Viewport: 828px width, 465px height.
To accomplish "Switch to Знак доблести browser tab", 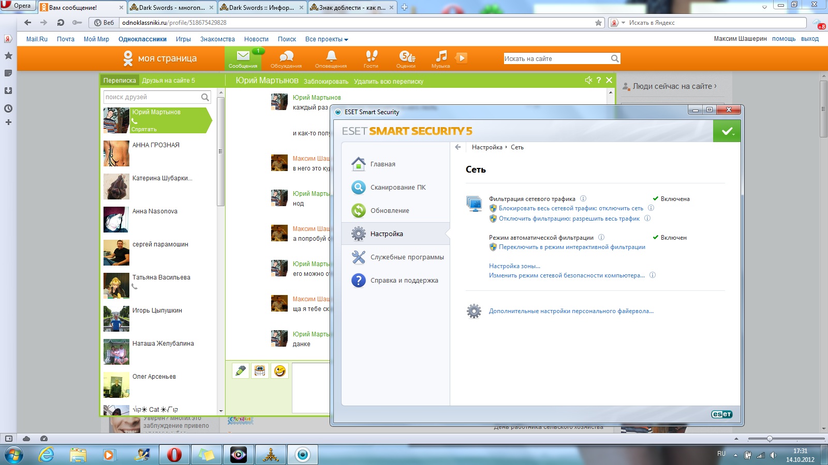I will (352, 7).
